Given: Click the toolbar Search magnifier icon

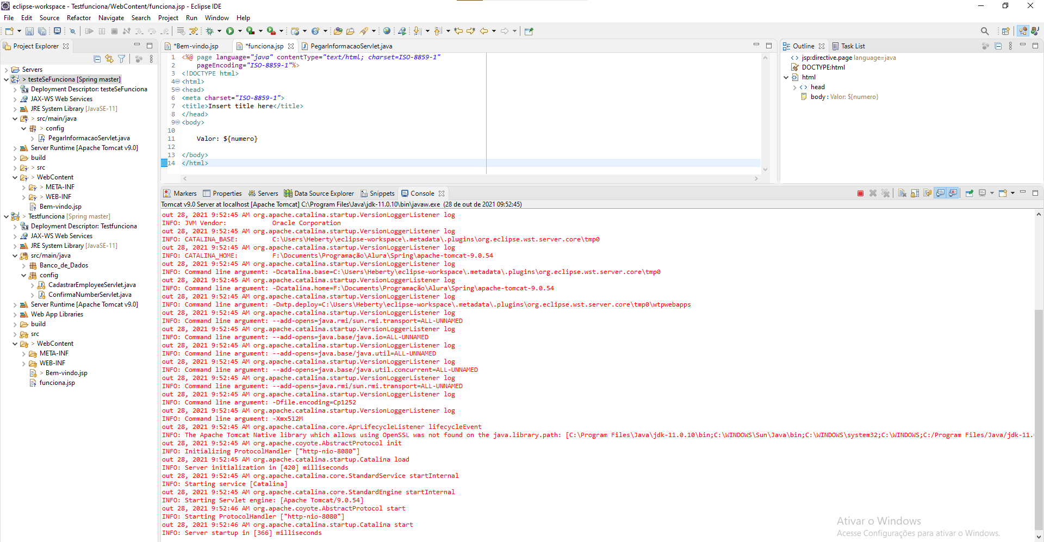Looking at the screenshot, I should coord(985,32).
